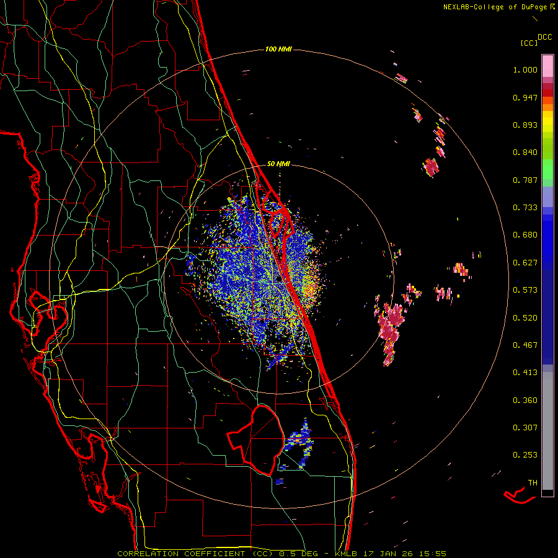
Task: Click the 0.307 legend value
Action: coord(525,428)
